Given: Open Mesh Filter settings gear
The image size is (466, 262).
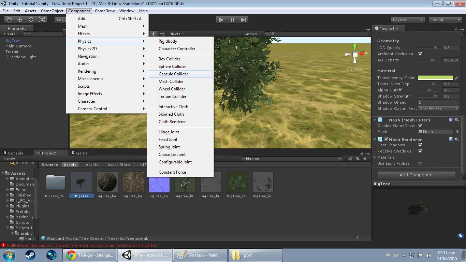Looking at the screenshot, I should (x=456, y=120).
